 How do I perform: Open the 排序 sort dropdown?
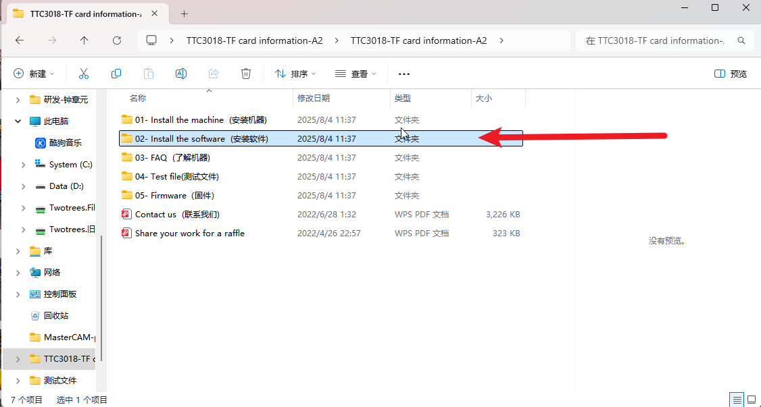tap(295, 74)
